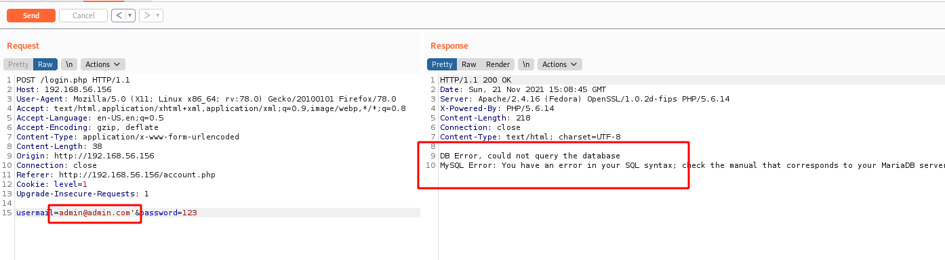Click the response Date header line
The height and width of the screenshot is (260, 945).
click(x=523, y=89)
